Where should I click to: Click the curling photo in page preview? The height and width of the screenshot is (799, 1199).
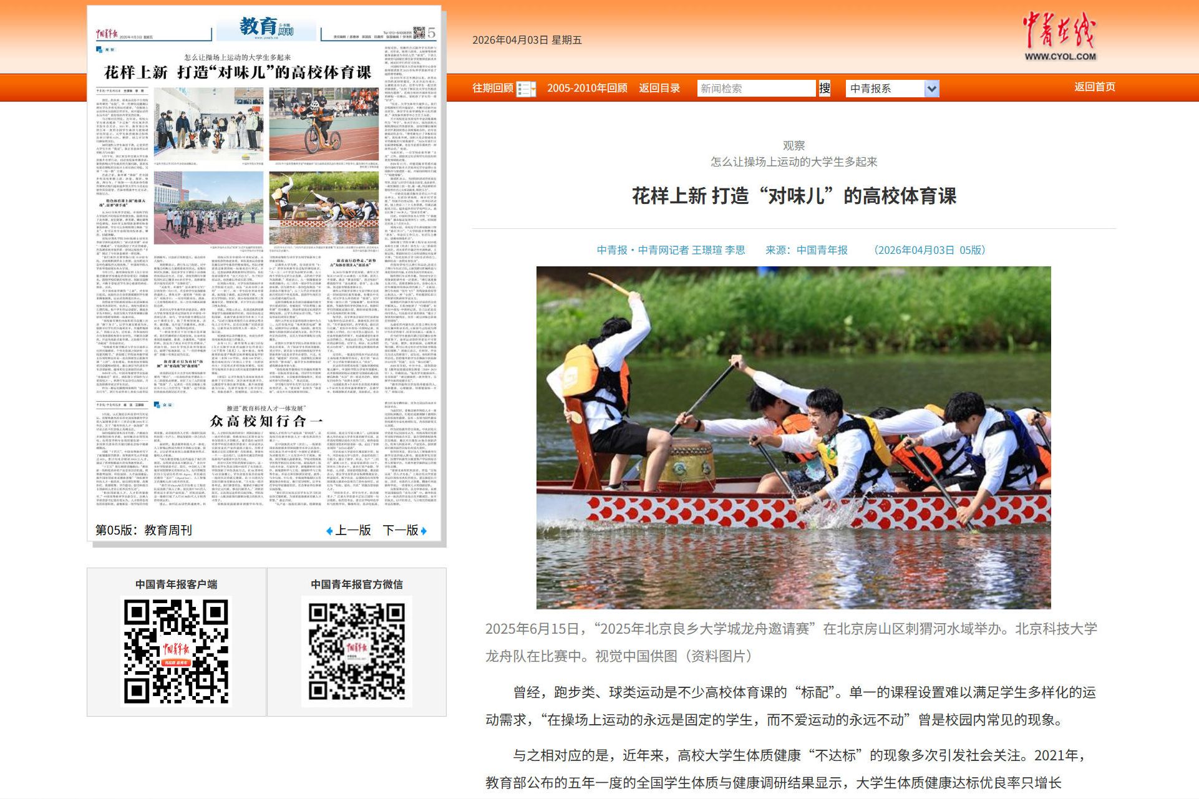point(208,124)
